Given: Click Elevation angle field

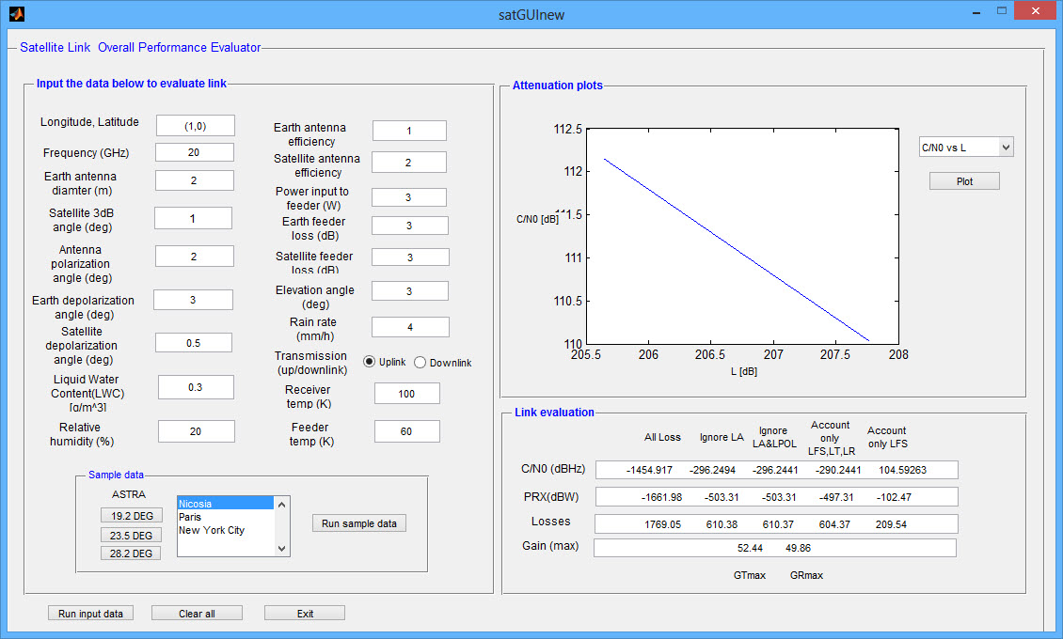Looking at the screenshot, I should [410, 291].
